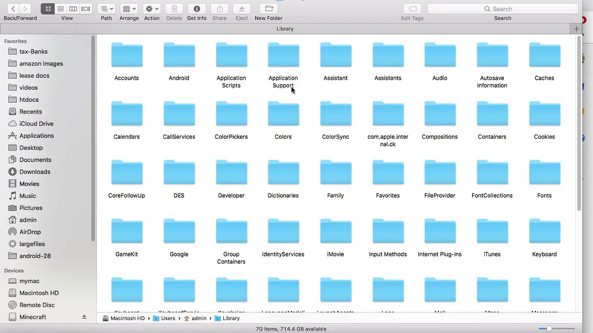Viewport: 593px width, 333px height.
Task: Open Applications in sidebar
Action: tap(37, 136)
